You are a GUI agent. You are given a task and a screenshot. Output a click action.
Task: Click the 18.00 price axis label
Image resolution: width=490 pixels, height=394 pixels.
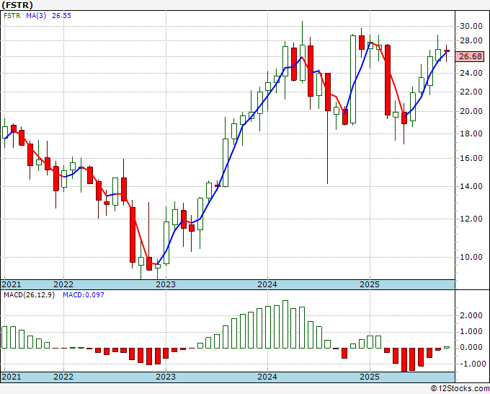471,134
